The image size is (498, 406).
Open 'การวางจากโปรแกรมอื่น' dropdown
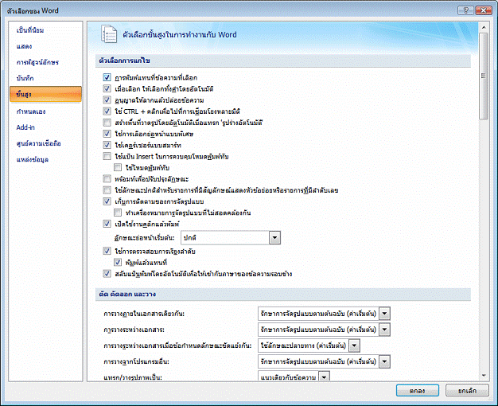coord(384,361)
